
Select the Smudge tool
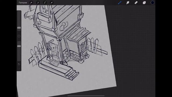coord(128,3)
